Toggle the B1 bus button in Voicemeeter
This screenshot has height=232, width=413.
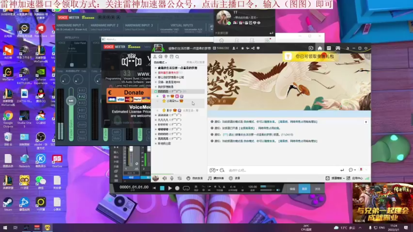point(82,110)
